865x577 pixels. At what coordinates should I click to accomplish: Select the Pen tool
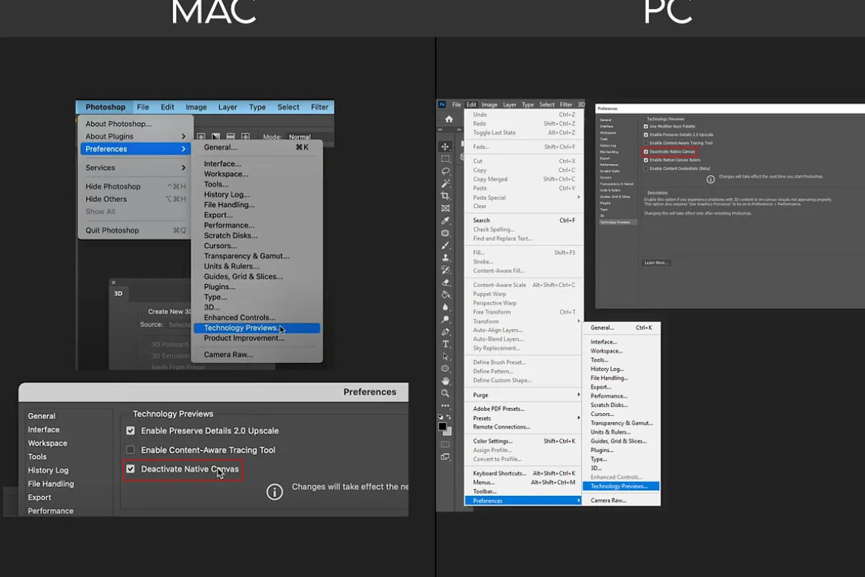445,332
